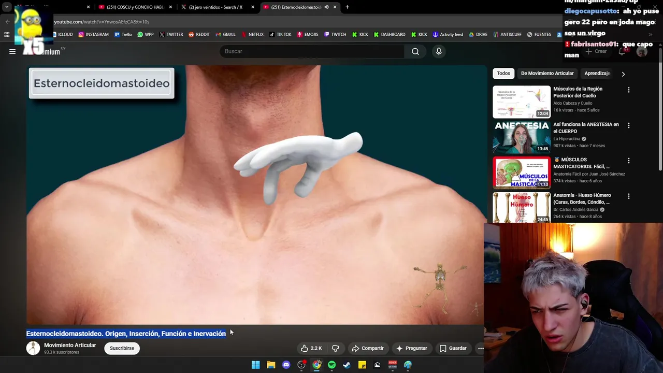The width and height of the screenshot is (663, 373).
Task: Click the magnifier search button
Action: pyautogui.click(x=415, y=51)
